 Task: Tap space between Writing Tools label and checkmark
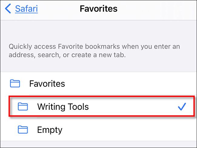133,107
